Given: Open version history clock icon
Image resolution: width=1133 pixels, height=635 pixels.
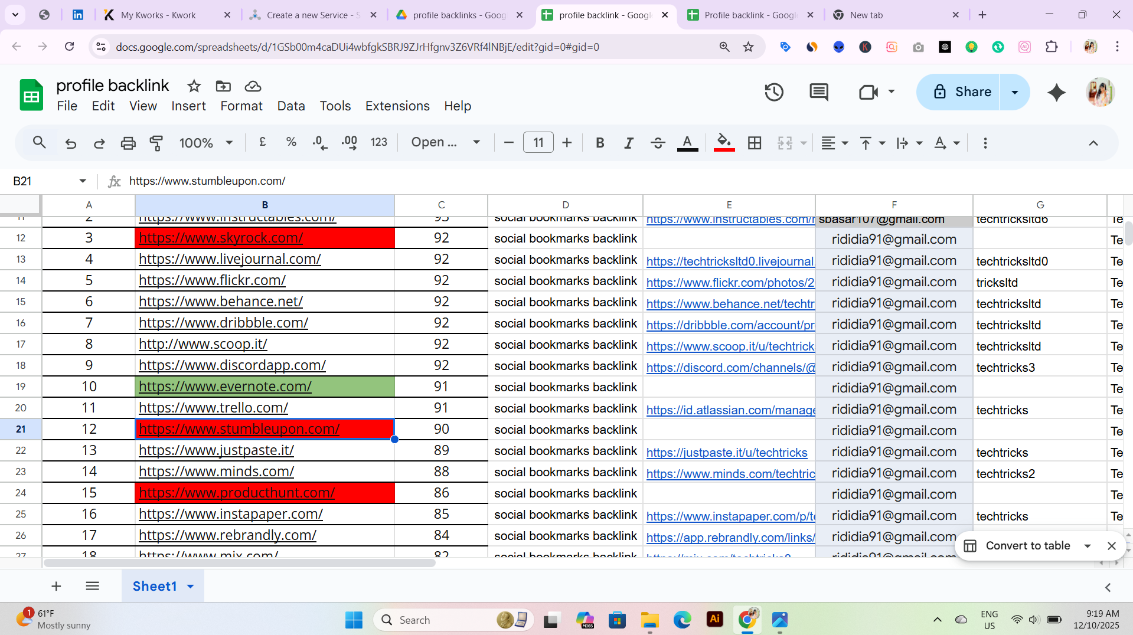Looking at the screenshot, I should coord(774,92).
